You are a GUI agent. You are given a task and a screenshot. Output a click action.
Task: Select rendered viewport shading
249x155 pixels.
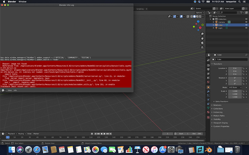click(200, 17)
